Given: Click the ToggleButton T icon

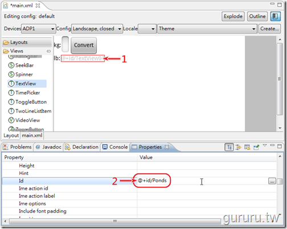Looking at the screenshot, I should (11, 102).
